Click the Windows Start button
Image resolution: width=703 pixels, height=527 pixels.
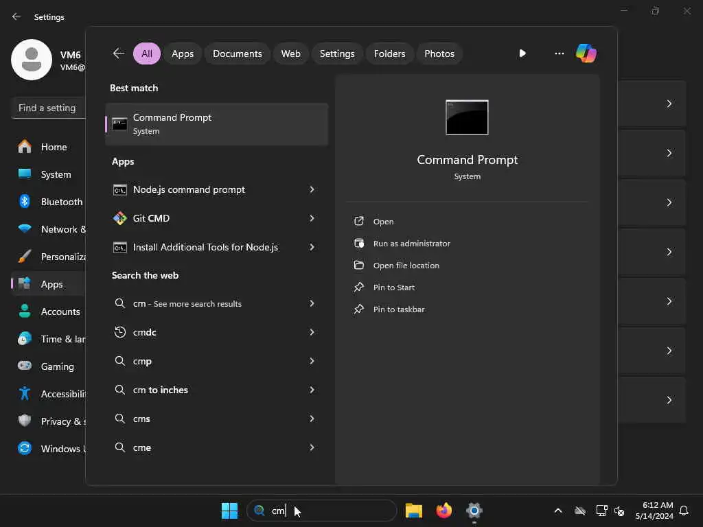(x=229, y=511)
